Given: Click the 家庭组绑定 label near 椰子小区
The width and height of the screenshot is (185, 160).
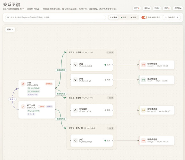Looking at the screenshot, I should pos(61,119).
